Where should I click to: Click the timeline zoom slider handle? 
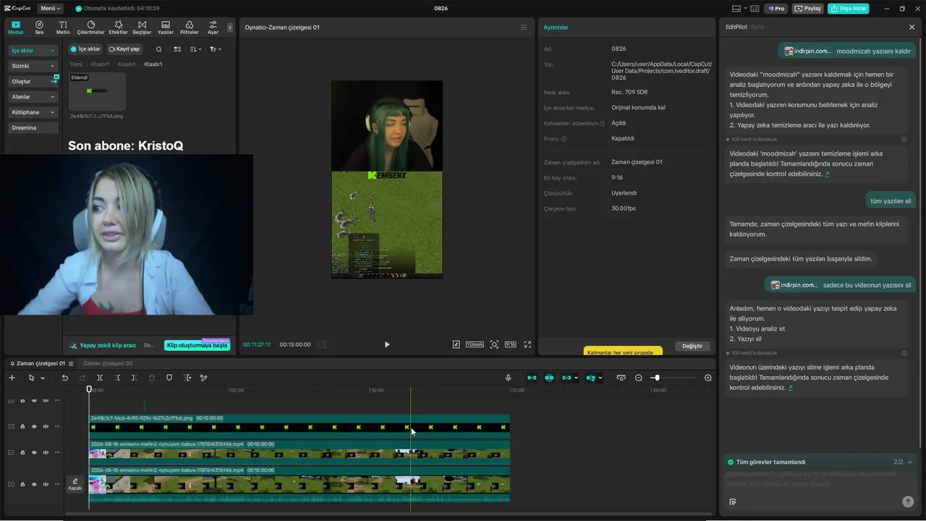(656, 378)
